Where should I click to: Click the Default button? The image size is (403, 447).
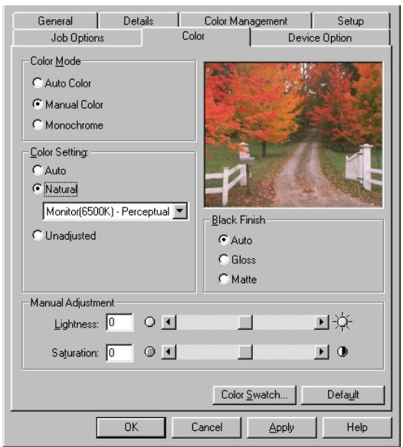pyautogui.click(x=343, y=395)
